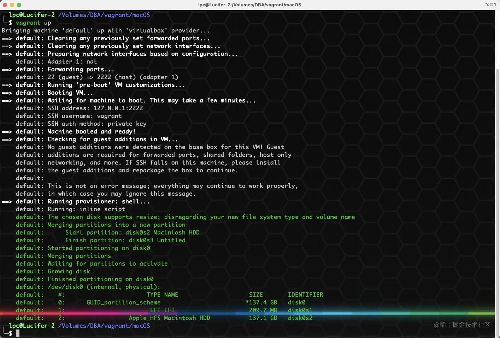This screenshot has width=500, height=338.
Task: Click the 'chosen disk supports resize' line
Action: click(185, 217)
